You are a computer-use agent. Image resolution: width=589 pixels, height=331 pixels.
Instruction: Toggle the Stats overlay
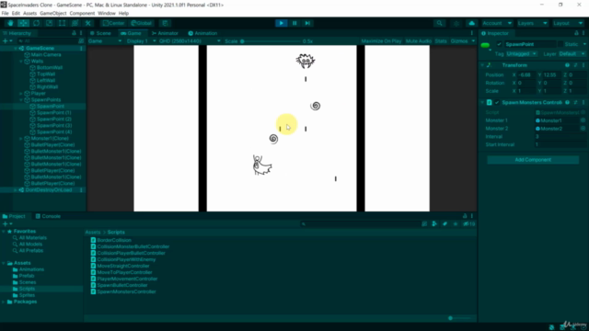[x=441, y=40]
